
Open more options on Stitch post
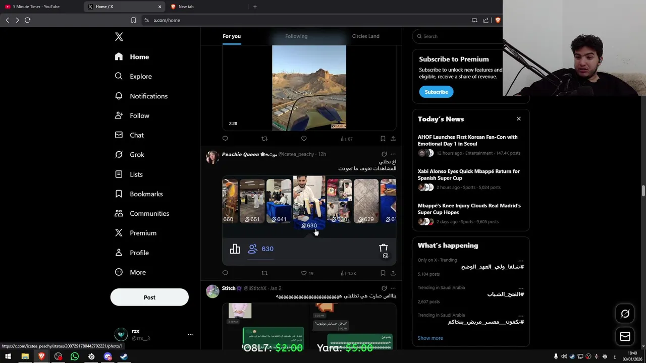coord(393,288)
